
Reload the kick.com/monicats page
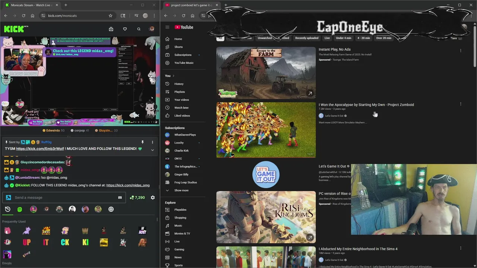click(23, 16)
